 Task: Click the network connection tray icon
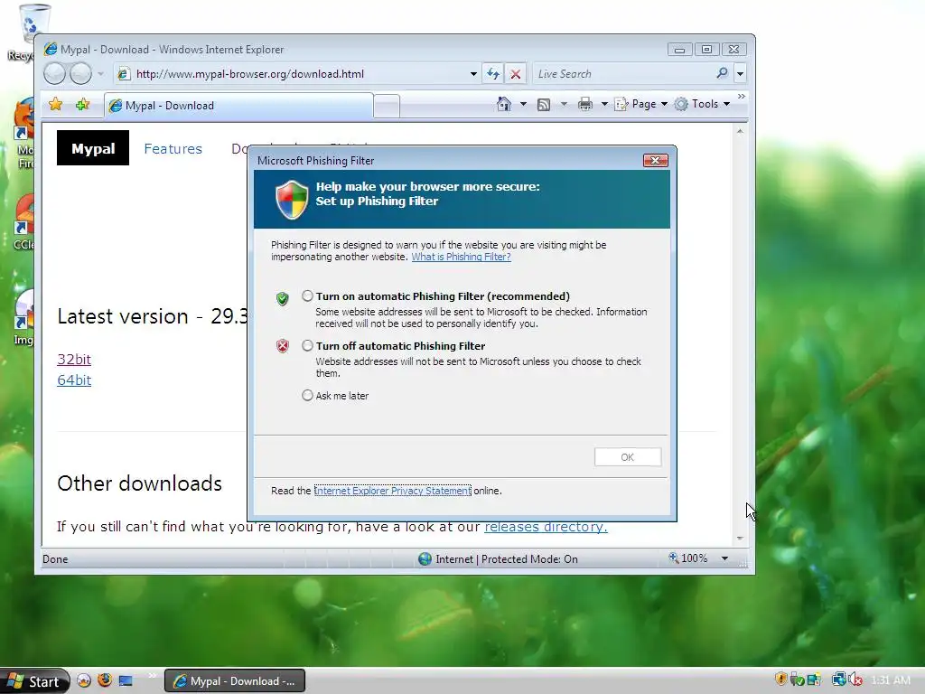point(838,680)
